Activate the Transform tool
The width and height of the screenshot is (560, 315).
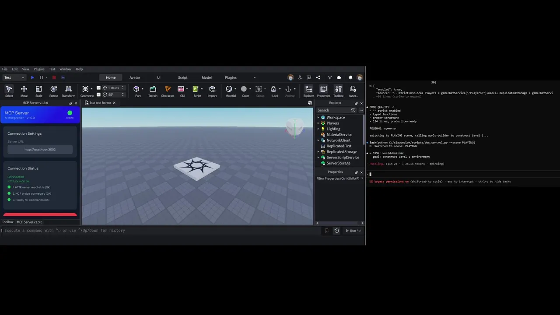pos(68,91)
